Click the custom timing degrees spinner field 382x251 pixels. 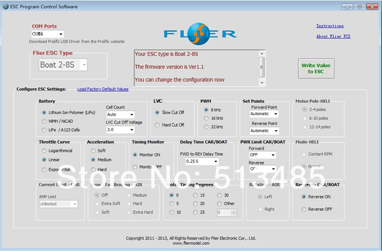[x=226, y=212]
